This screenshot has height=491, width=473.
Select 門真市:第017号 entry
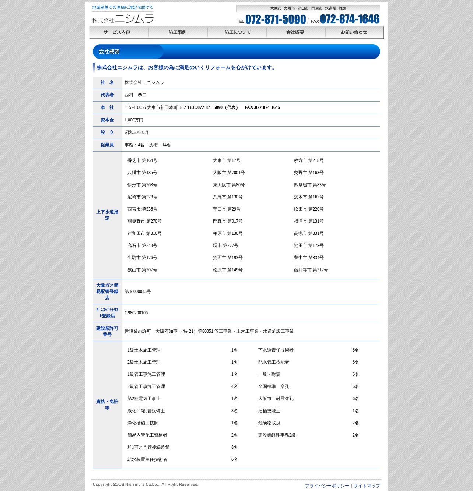click(228, 221)
